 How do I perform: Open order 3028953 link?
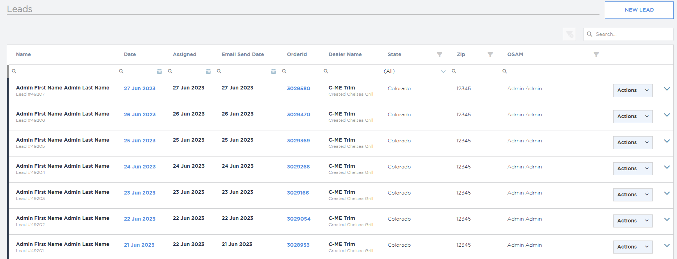298,245
